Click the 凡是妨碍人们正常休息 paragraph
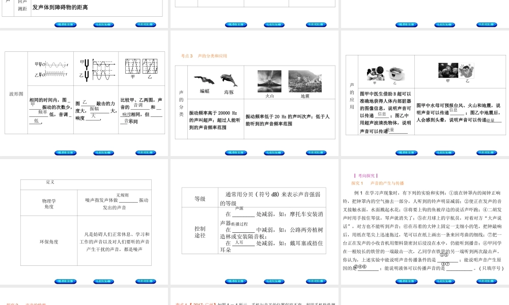The height and width of the screenshot is (305, 509). click(x=115, y=242)
